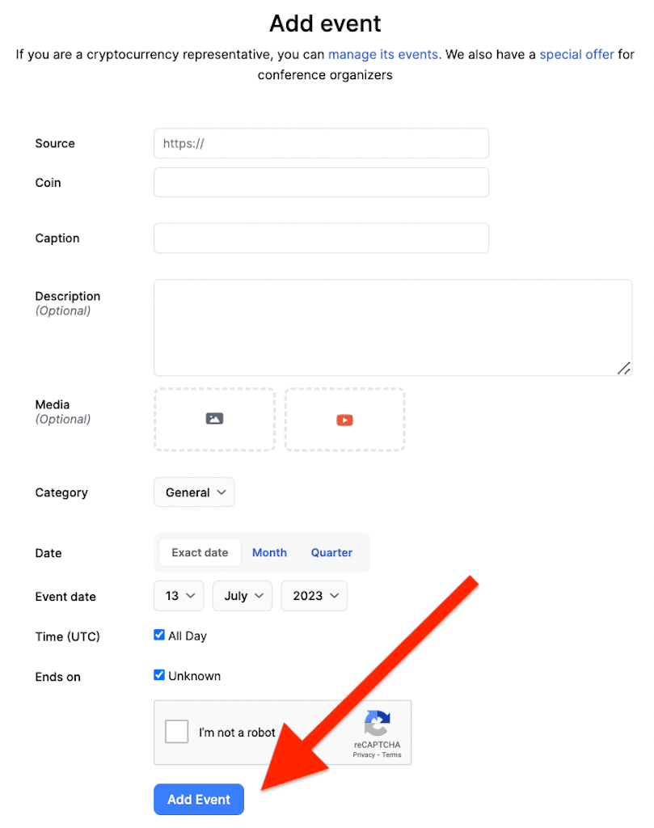Open the "manage its events" link
Viewport: 654px width, 828px height.
click(385, 54)
